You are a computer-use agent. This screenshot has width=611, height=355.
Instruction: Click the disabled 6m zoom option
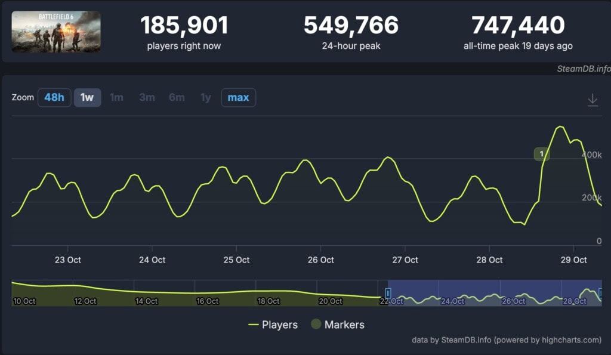point(177,97)
